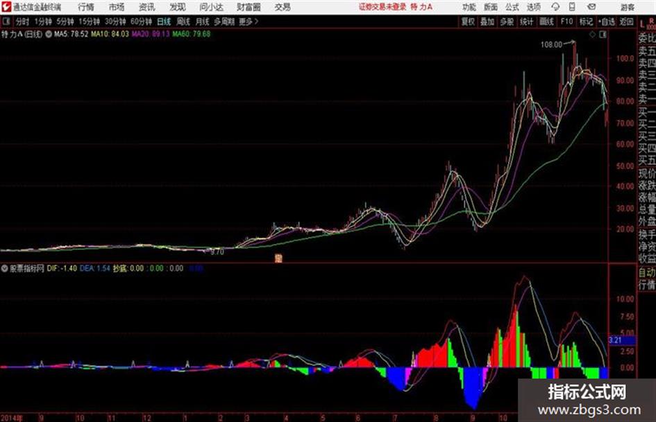Expand the 更多 periods chevron
Viewport: 656px width, 422px height.
(x=249, y=21)
